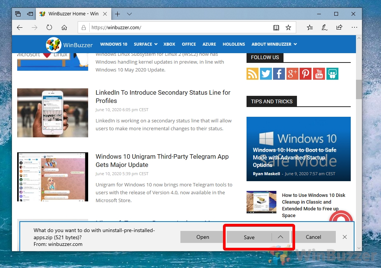Share this page

coord(339,27)
